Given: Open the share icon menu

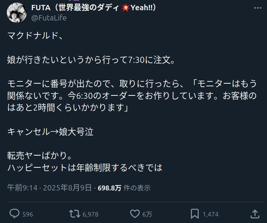Looking at the screenshot, I should (x=255, y=214).
